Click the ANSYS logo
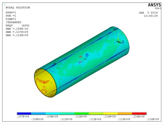164x125 pixels. click(154, 5)
